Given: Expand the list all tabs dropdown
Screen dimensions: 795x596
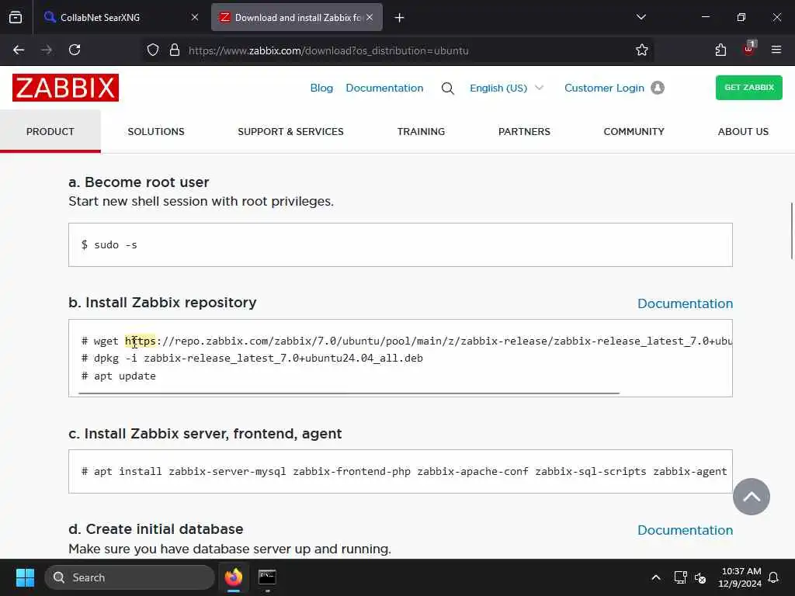Looking at the screenshot, I should pyautogui.click(x=641, y=17).
